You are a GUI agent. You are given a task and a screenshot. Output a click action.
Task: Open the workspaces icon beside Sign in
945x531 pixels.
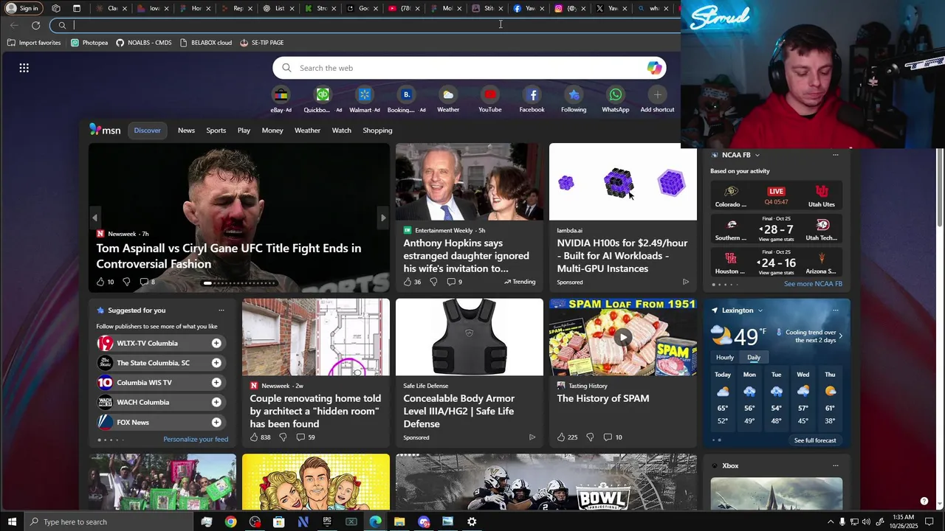[x=56, y=8]
